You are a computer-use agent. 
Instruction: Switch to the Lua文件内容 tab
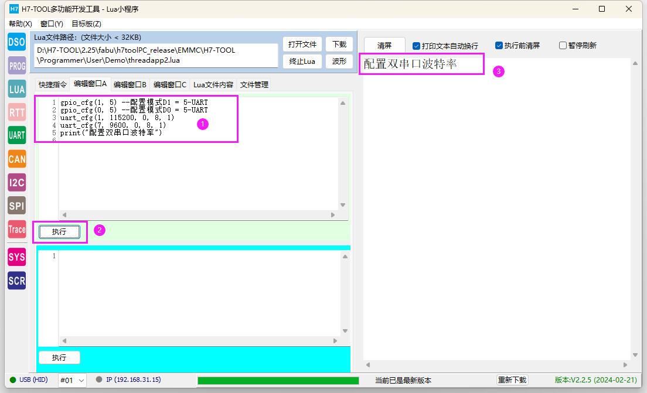(213, 84)
